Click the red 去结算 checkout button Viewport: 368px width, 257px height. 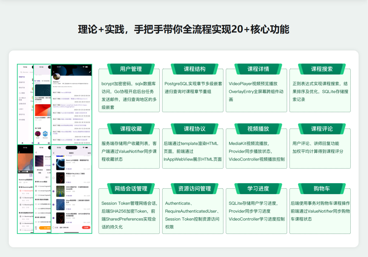[86, 227]
